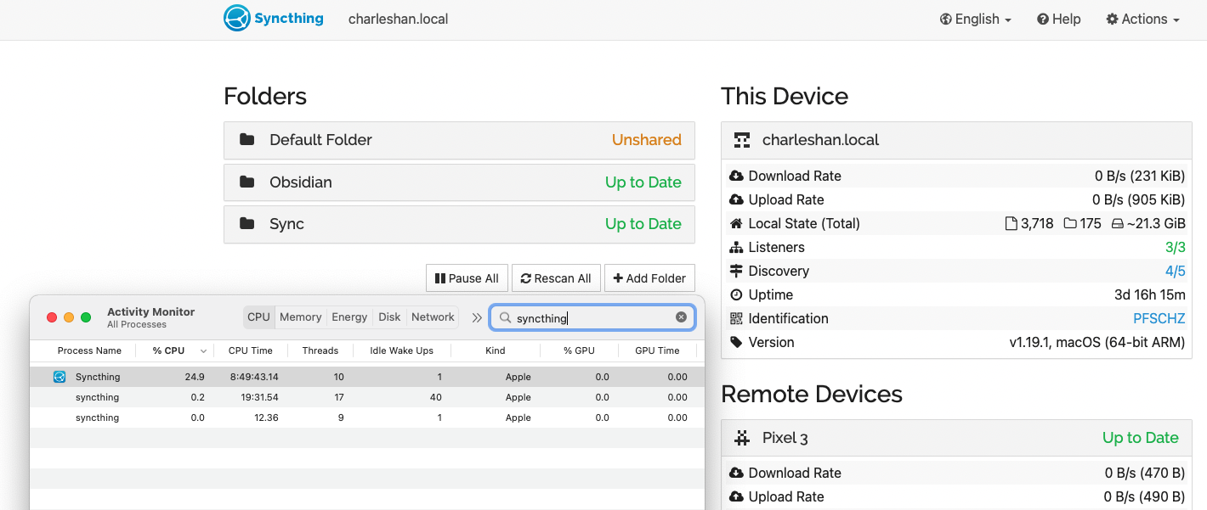Expand the Obsidian folder panel
The width and height of the screenshot is (1207, 510).
[459, 182]
